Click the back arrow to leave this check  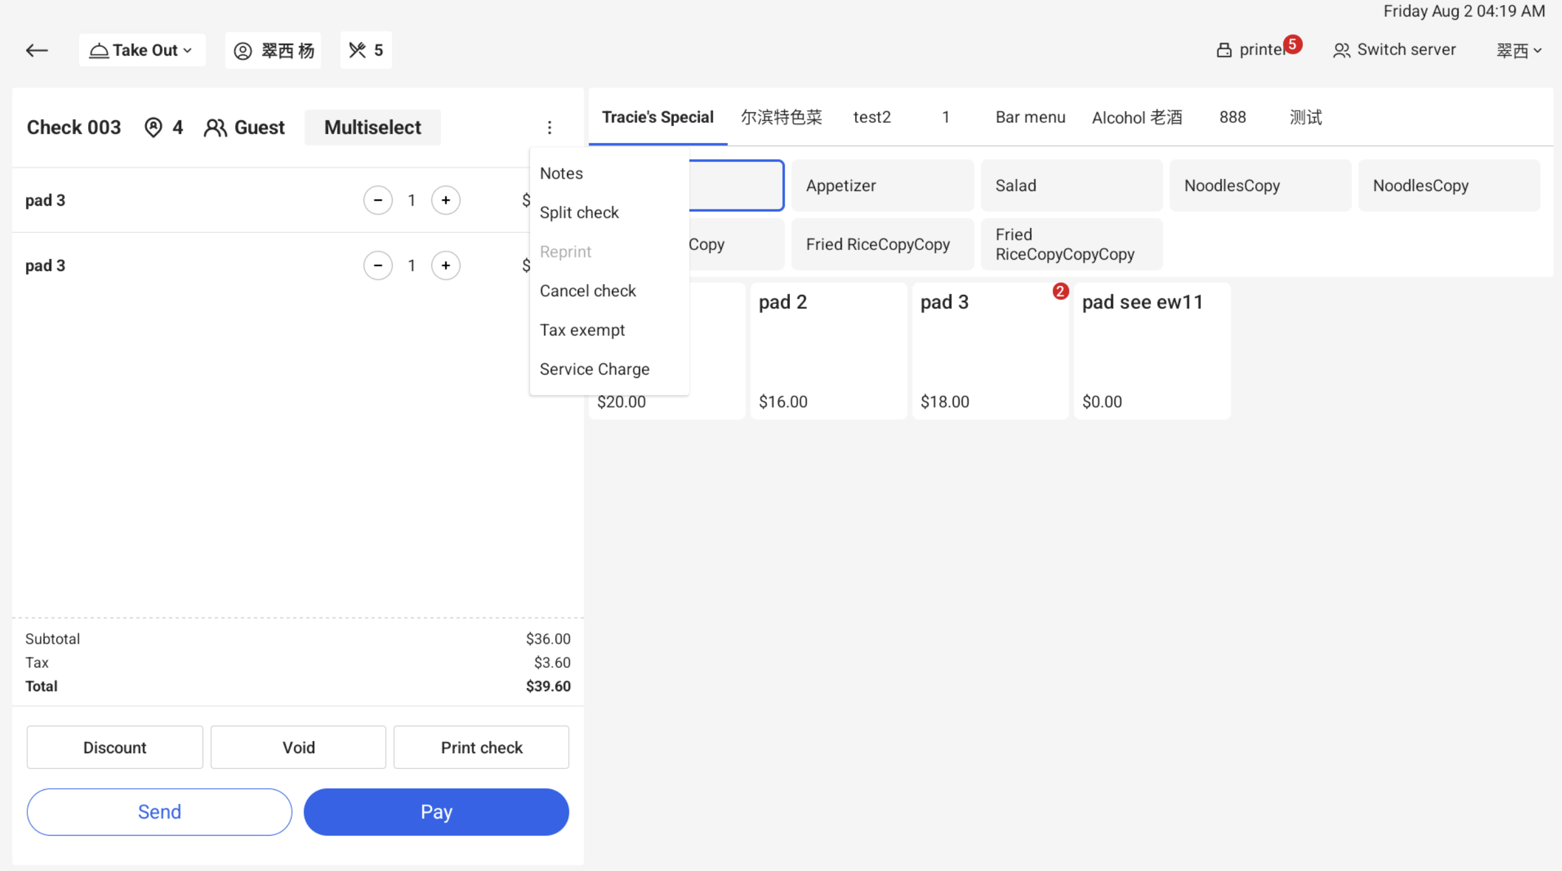coord(37,50)
